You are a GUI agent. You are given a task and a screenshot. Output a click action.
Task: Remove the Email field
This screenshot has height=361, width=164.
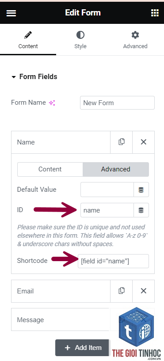click(x=144, y=291)
